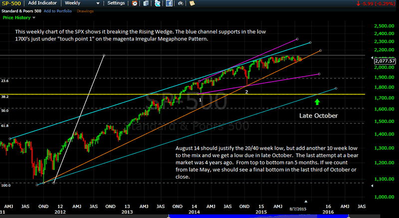Click the documents/news icon in toolbar
This screenshot has width=399, height=218.
(x=146, y=3)
